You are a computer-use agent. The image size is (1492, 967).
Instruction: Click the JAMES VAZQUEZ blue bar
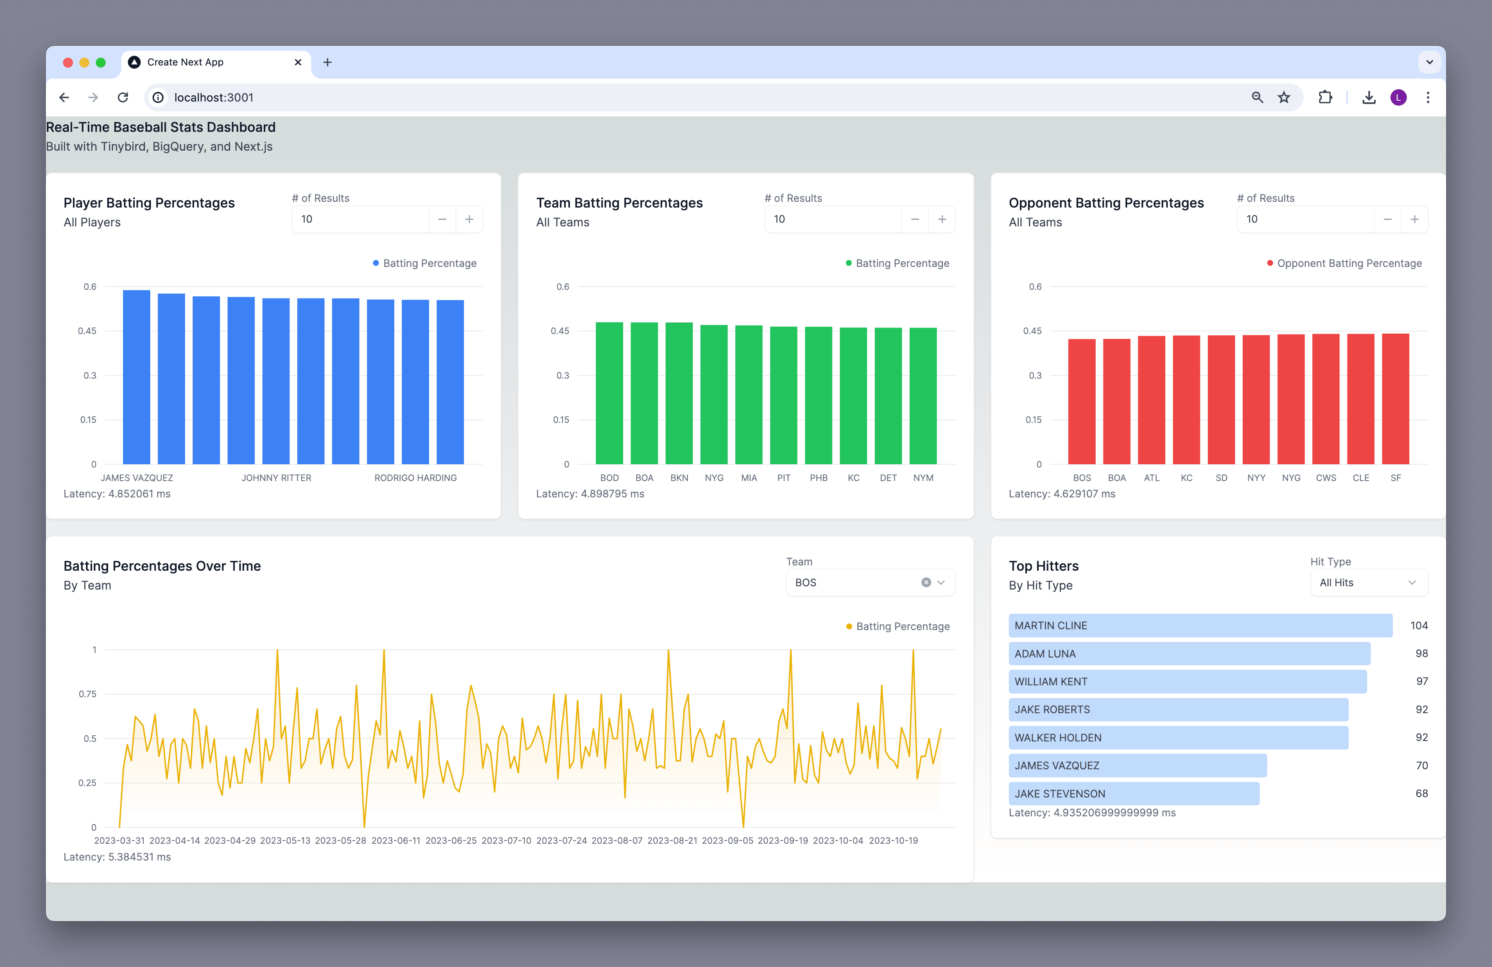click(x=137, y=377)
